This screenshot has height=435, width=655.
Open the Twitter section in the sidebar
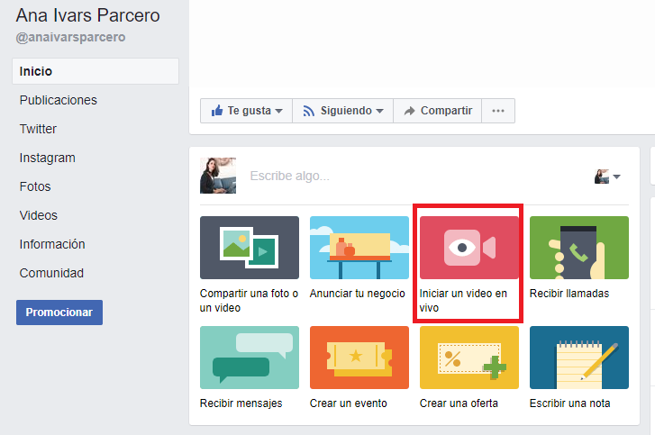38,129
